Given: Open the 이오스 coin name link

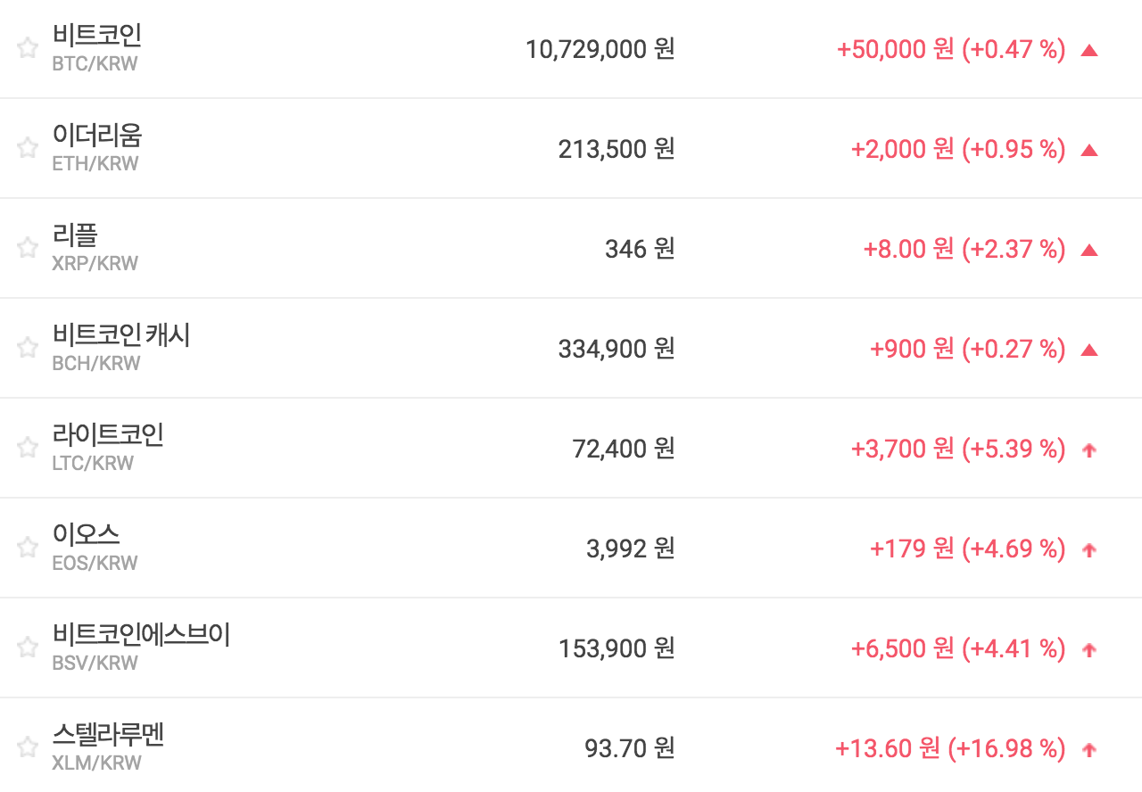Looking at the screenshot, I should pos(86,535).
